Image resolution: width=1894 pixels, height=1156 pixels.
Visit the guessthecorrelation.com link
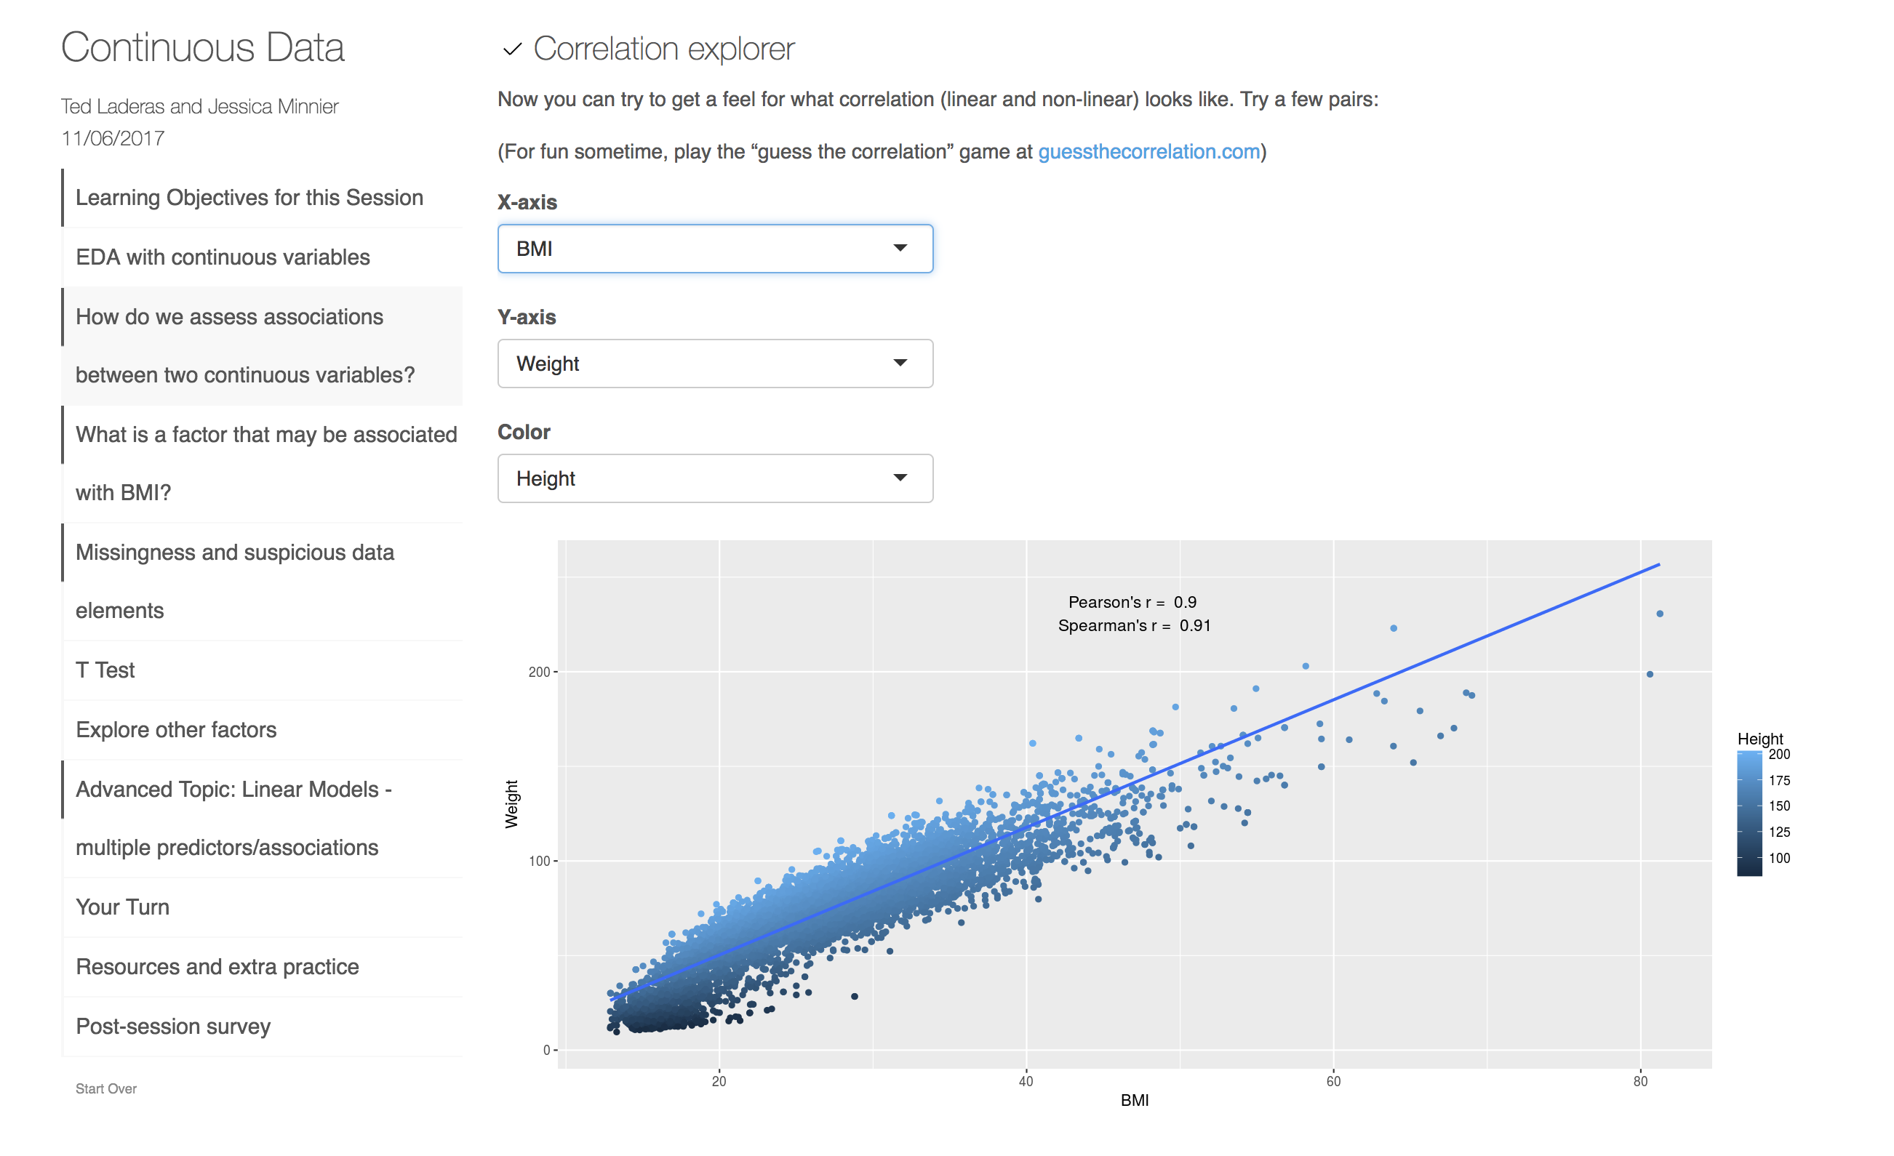(1149, 151)
